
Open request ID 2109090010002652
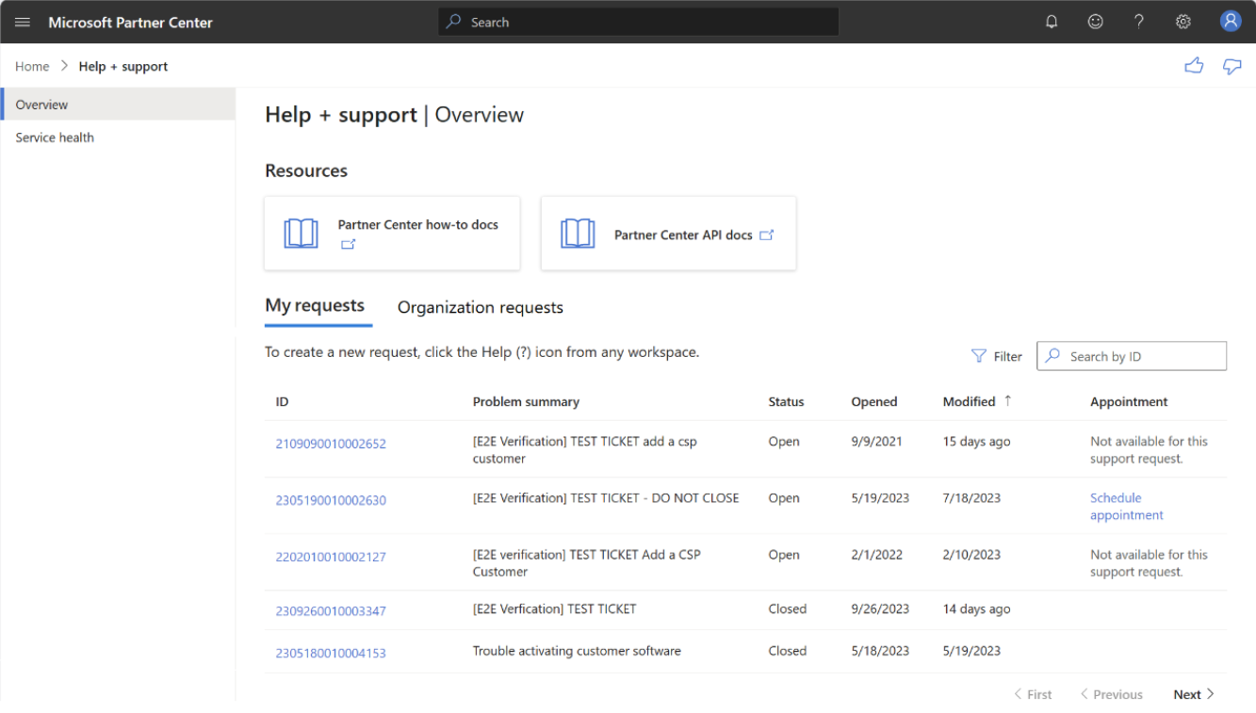click(331, 444)
